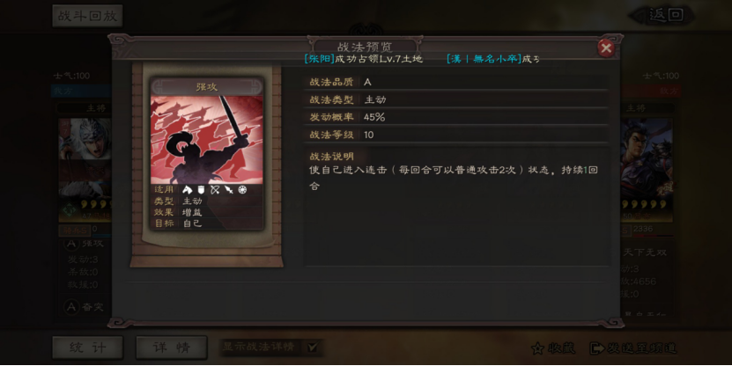Toggle the 显示战法详情 checkbox
Viewport: 732px width, 366px height.
click(x=313, y=347)
